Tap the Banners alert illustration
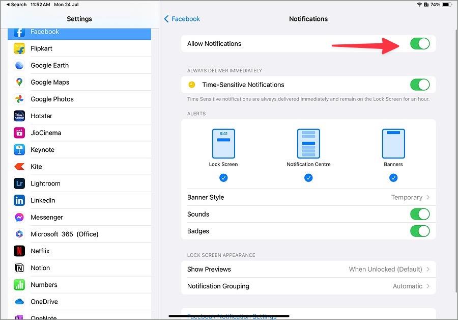This screenshot has width=458, height=320. pyautogui.click(x=393, y=144)
